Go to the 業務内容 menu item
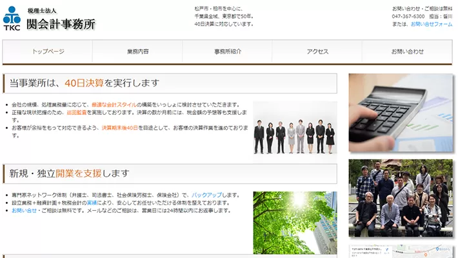This screenshot has width=458, height=258. click(x=137, y=52)
